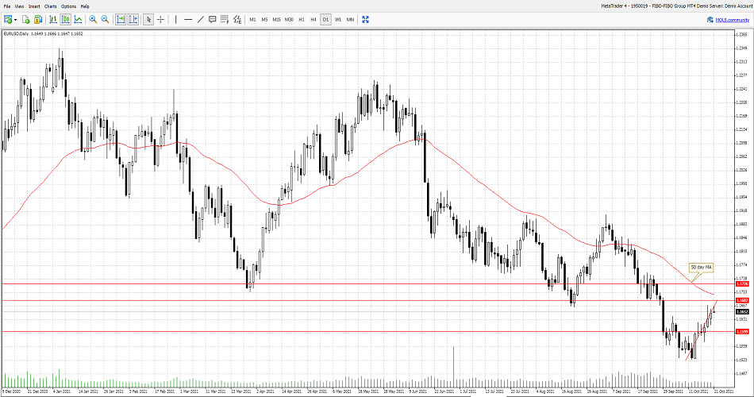Open the Charts menu
The image size is (754, 397).
click(50, 6)
